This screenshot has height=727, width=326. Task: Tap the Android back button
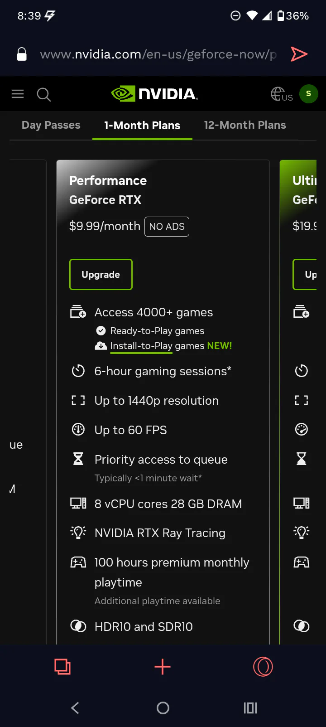point(75,708)
